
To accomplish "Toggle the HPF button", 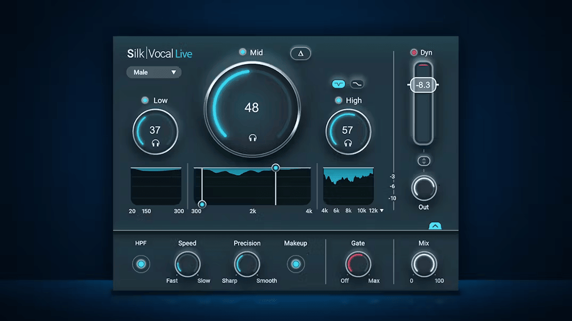I will point(141,264).
